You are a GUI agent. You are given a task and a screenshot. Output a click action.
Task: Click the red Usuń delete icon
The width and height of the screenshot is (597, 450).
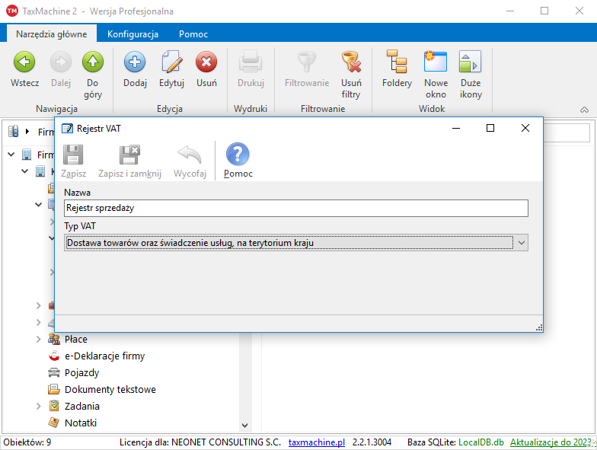[206, 62]
